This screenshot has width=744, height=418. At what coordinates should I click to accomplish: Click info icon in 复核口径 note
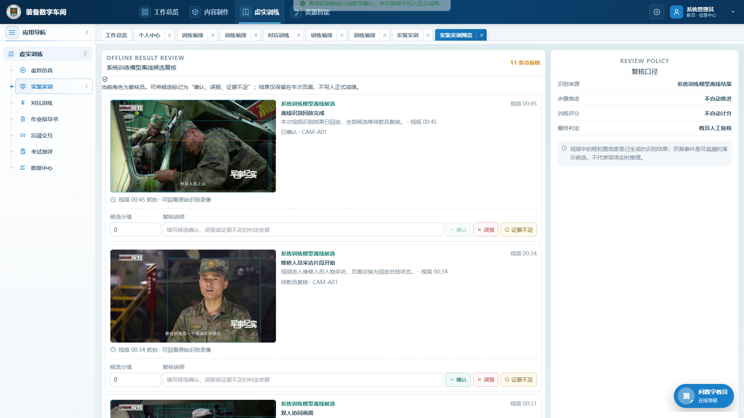point(564,148)
